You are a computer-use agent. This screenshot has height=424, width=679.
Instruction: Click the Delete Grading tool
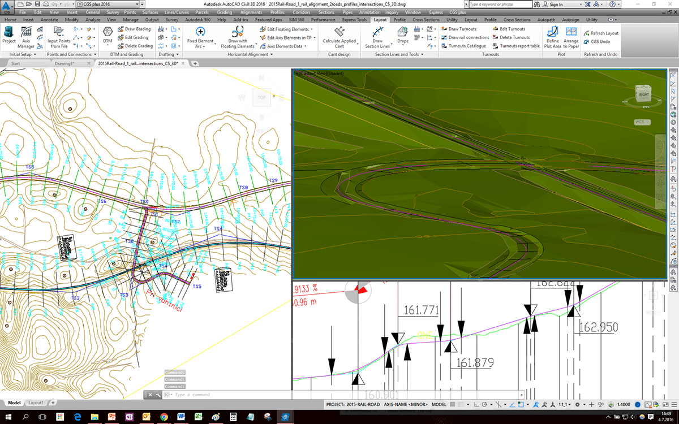[135, 46]
